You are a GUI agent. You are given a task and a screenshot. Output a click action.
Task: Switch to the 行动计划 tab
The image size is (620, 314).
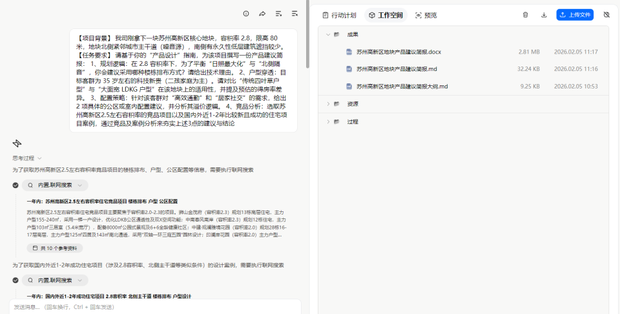pyautogui.click(x=339, y=15)
